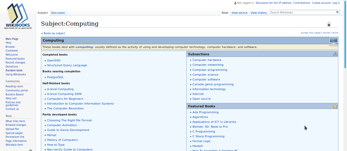The image size is (347, 151).
Task: Click the Subsections hierarchy icon
Action: click(x=335, y=54)
